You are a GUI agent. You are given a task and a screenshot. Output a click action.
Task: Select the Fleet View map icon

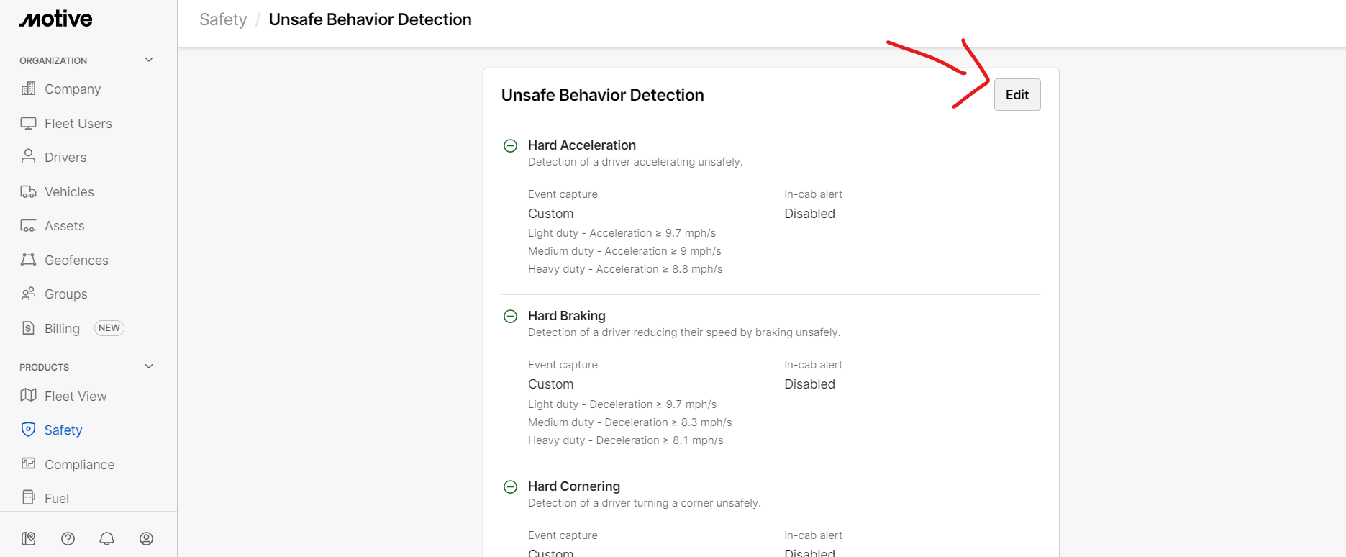coord(28,396)
